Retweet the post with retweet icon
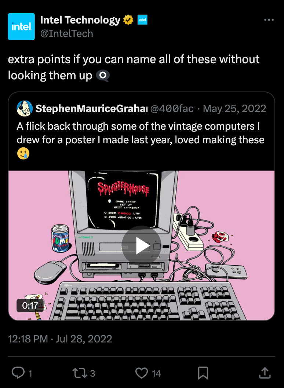The height and width of the screenshot is (388, 284). (x=79, y=373)
